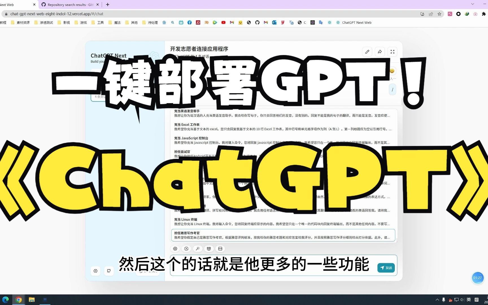Open the 影视 bookmark folder

(x=64, y=23)
